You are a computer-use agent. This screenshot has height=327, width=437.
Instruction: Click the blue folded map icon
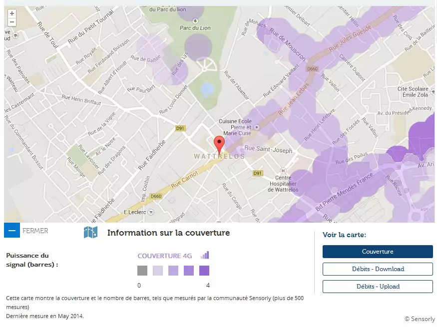click(x=90, y=233)
